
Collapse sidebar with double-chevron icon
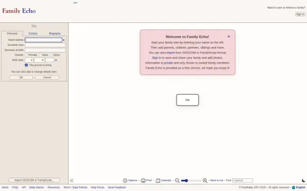[x=72, y=180]
